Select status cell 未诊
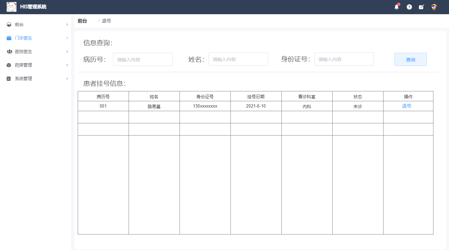Screen dimensions: 449x250 click(358, 106)
